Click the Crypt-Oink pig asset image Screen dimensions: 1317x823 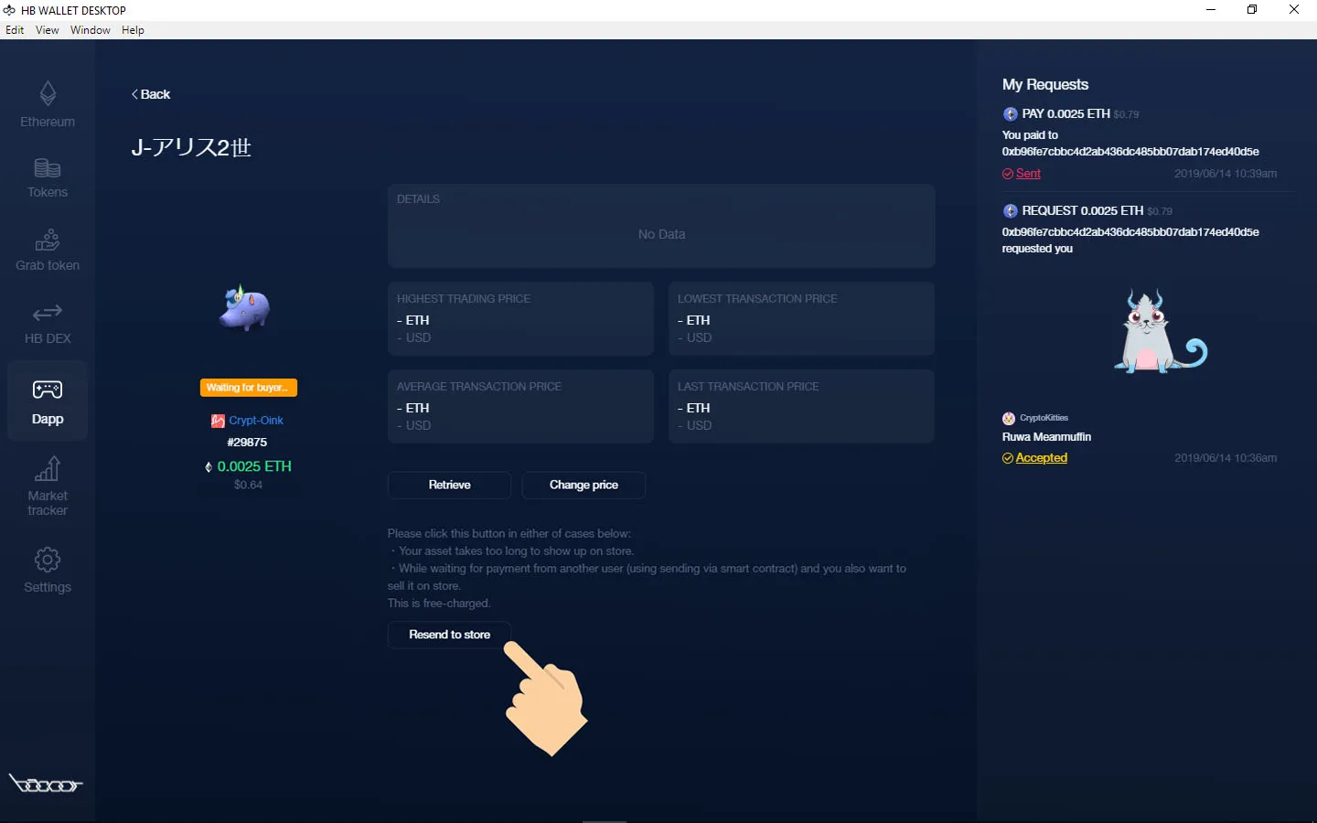[245, 308]
